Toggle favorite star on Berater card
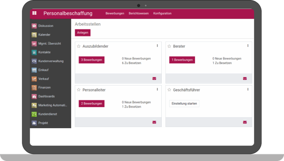This screenshot has width=284, height=161. click(169, 46)
